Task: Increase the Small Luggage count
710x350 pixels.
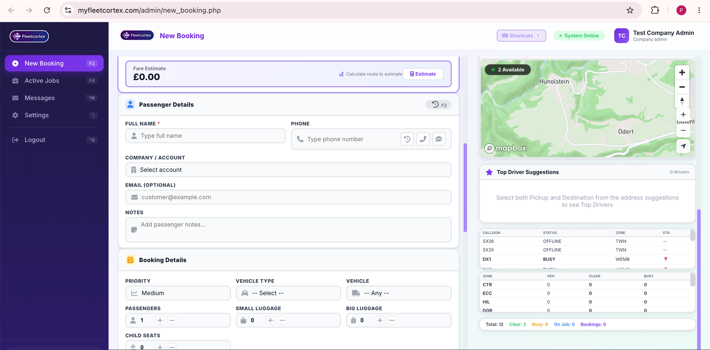Action: (x=270, y=320)
